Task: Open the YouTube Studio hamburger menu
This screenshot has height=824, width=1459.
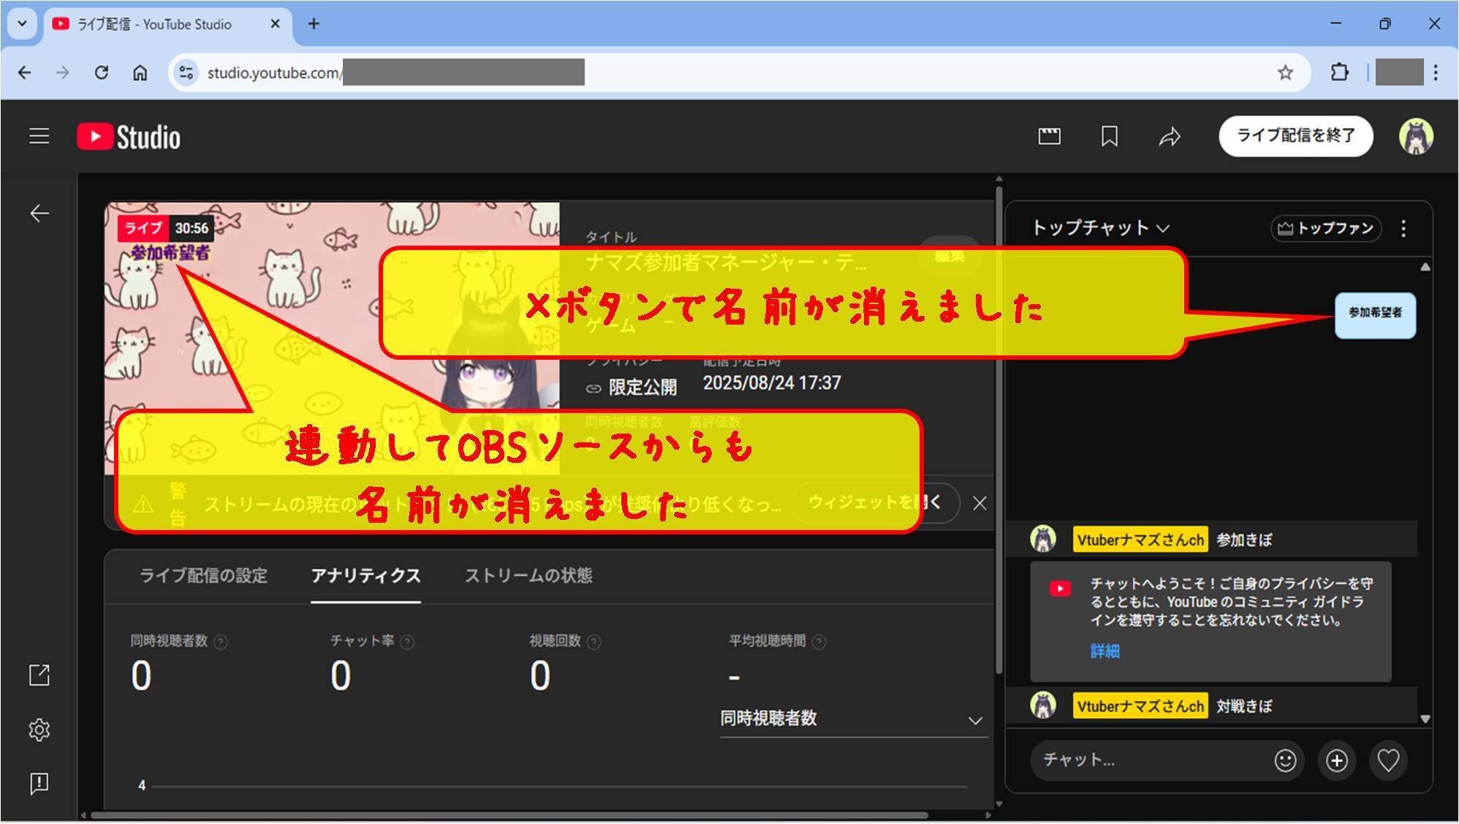Action: (39, 135)
